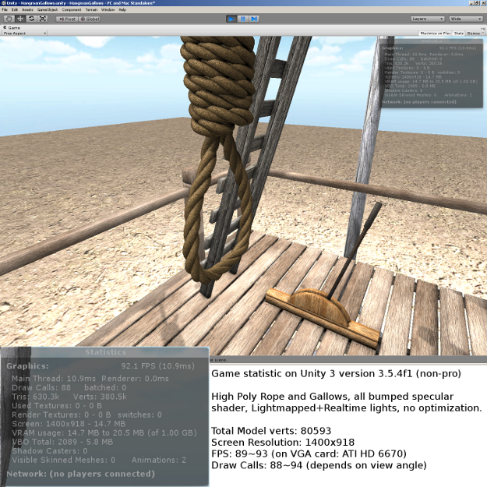Toggle the Stats overlay button
Image resolution: width=487 pixels, height=487 pixels.
459,34
